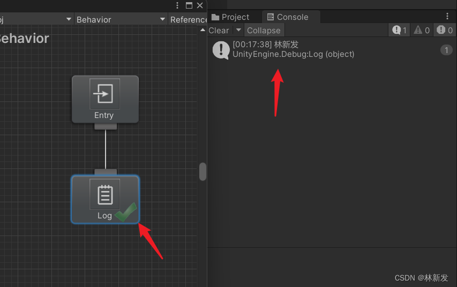Screen dimensions: 457x287
Task: Select the Log node in behavior graph
Action: pos(105,200)
